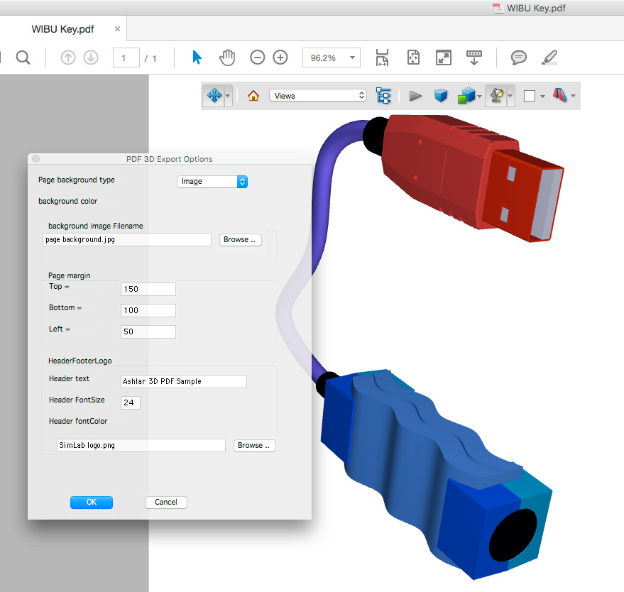Click the Header text input field
This screenshot has width=624, height=592.
coord(184,382)
